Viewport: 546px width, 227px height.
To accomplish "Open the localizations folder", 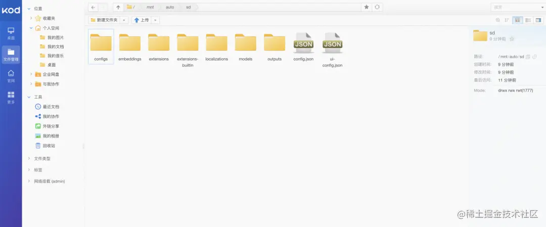I will pos(216,47).
